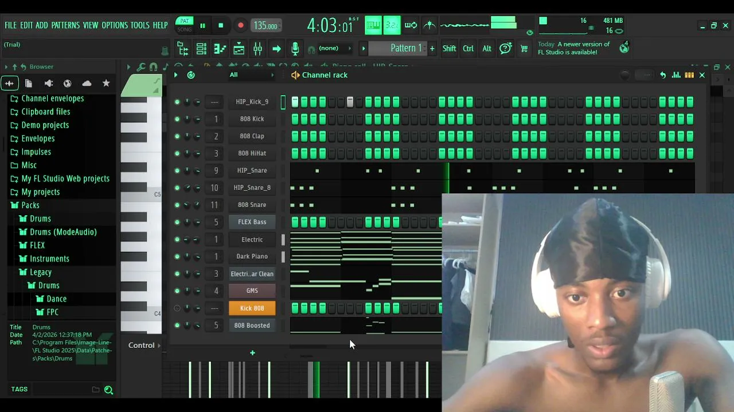734x412 pixels.
Task: Unmute the Kick 808 channel
Action: coord(177,308)
